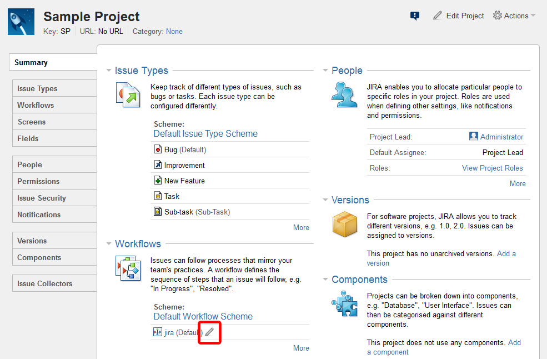The image size is (547, 359).
Task: Click More under Workflows
Action: tap(301, 348)
